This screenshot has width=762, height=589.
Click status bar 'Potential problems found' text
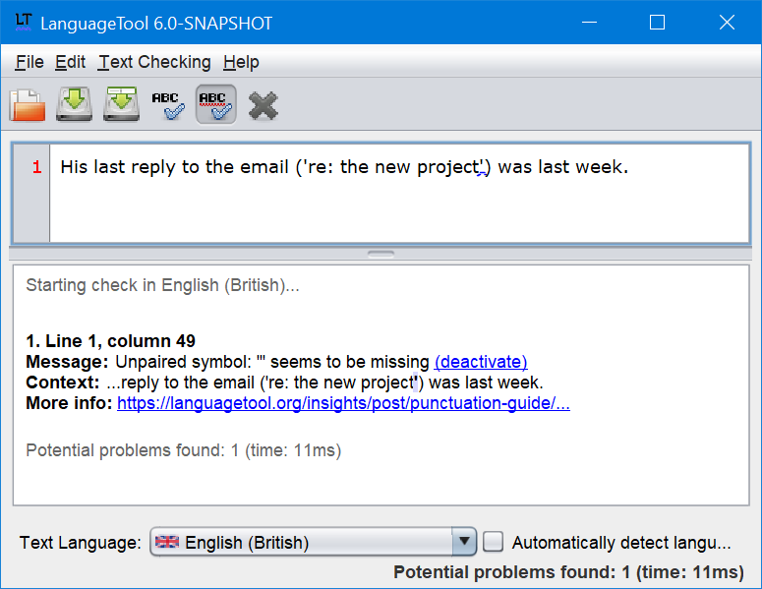click(x=568, y=572)
